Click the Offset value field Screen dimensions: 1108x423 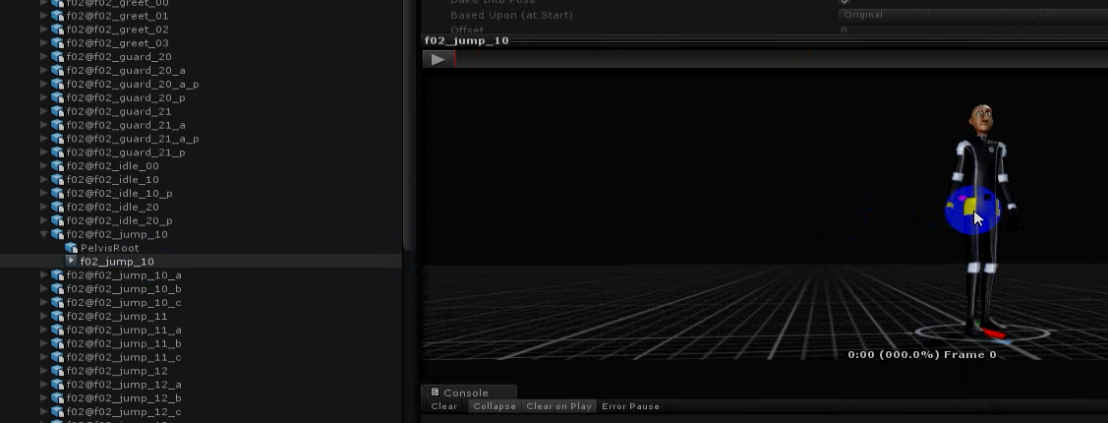pos(973,30)
